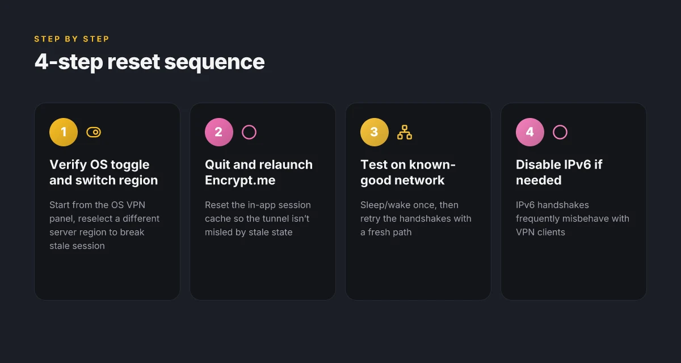Click the '4-step reset sequence' title
The width and height of the screenshot is (681, 363).
pos(149,62)
